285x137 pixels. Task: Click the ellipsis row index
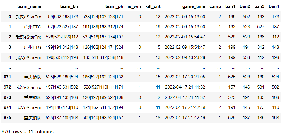[x=9, y=67]
